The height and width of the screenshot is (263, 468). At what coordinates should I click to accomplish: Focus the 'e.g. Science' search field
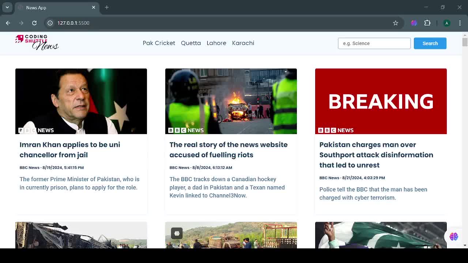(x=374, y=43)
